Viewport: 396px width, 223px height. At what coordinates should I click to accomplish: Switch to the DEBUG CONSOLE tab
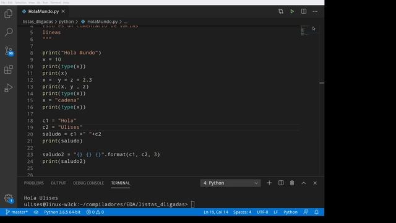click(x=88, y=183)
